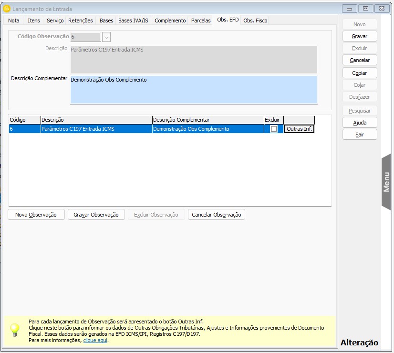Viewport: 394px width, 353px height.
Task: Open the Parcelas tab
Action: (201, 21)
